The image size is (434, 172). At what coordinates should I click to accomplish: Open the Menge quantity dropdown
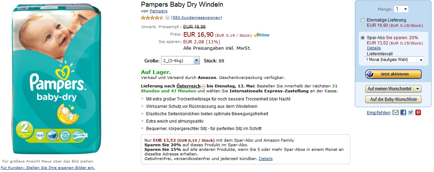[x=401, y=9]
